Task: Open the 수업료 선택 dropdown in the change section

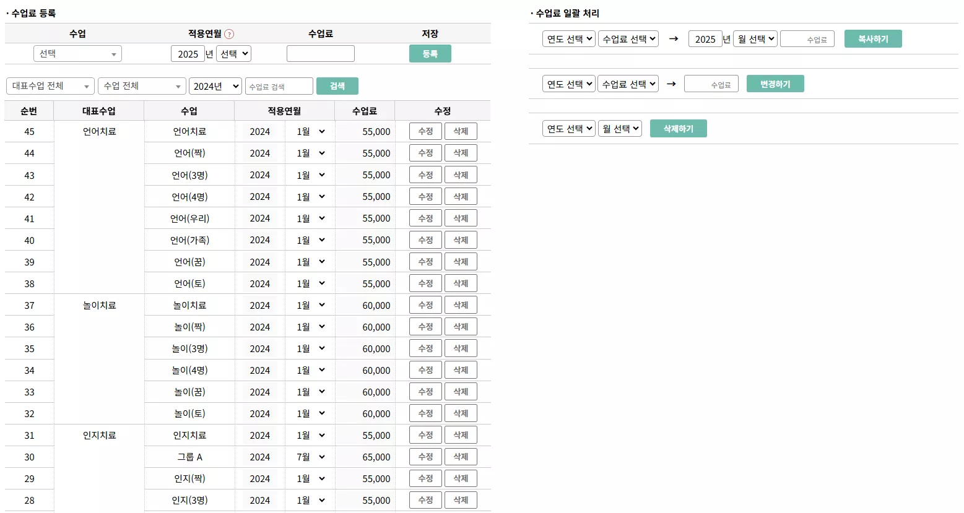Action: 628,84
